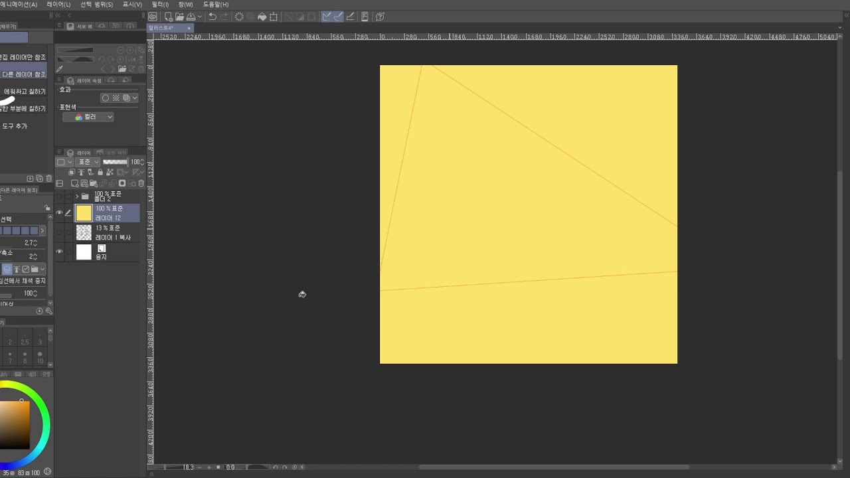
Task: Pick a shade in color wheel square
Action: tap(15, 425)
